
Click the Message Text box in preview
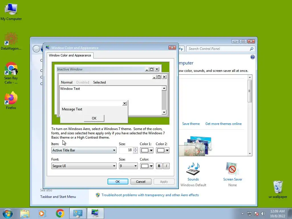[72, 109]
